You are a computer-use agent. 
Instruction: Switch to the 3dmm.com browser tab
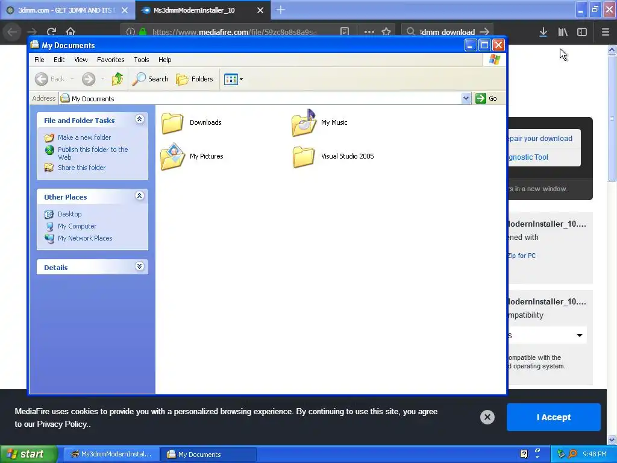pyautogui.click(x=67, y=10)
